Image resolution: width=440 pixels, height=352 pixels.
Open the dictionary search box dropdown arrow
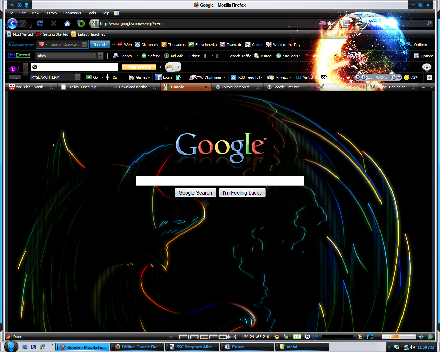coord(85,44)
